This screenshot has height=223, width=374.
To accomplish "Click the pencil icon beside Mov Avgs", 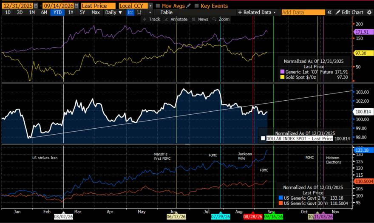I will click(x=188, y=6).
